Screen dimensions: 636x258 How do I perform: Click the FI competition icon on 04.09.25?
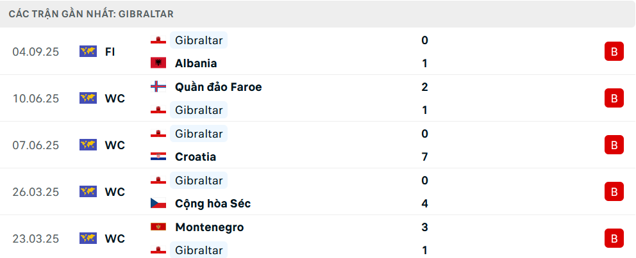(88, 52)
